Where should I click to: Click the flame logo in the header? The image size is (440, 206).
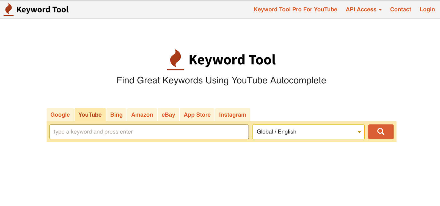coord(9,9)
